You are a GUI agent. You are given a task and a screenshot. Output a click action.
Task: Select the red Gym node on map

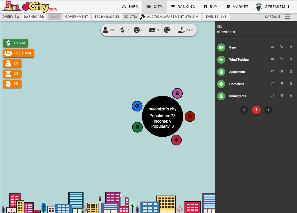coord(190,117)
